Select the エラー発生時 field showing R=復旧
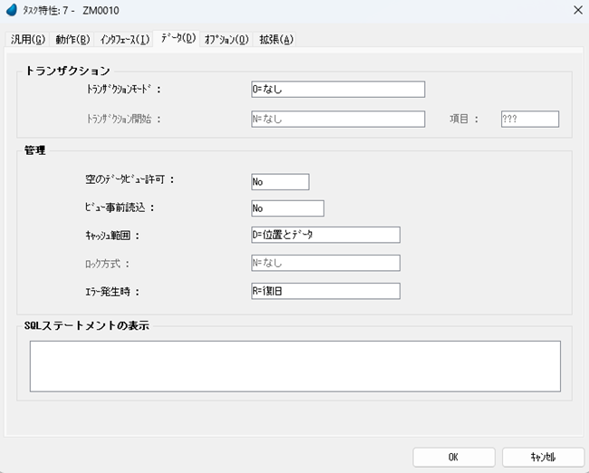 click(325, 291)
